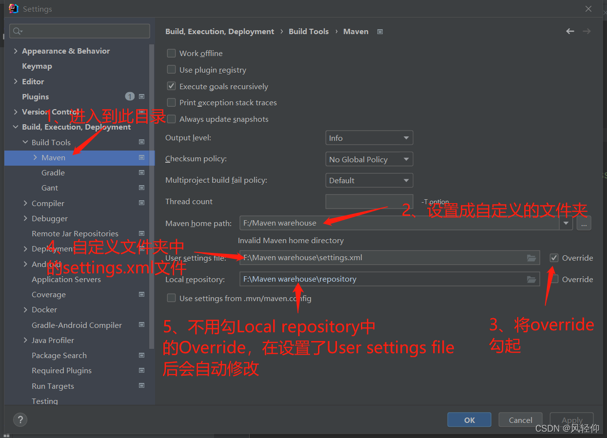Image resolution: width=607 pixels, height=438 pixels.
Task: Click the folder browse icon in User settings file
Action: tap(531, 258)
